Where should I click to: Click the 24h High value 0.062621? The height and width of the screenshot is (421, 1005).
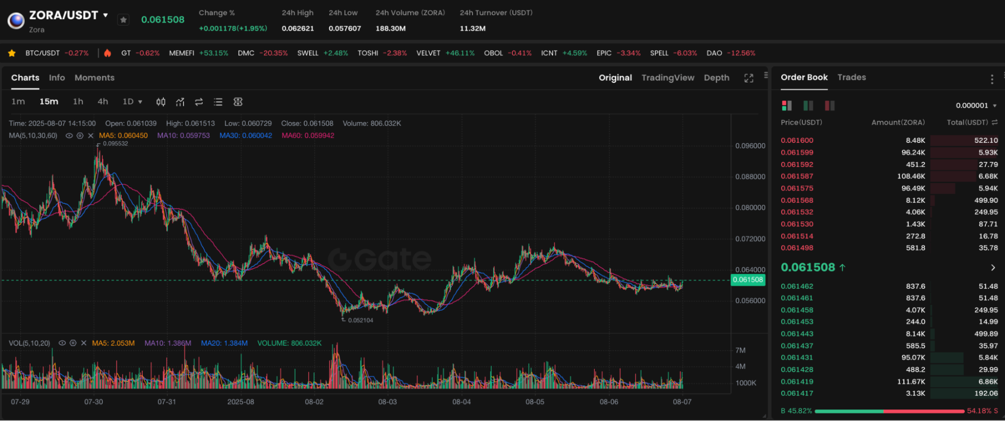tap(298, 29)
